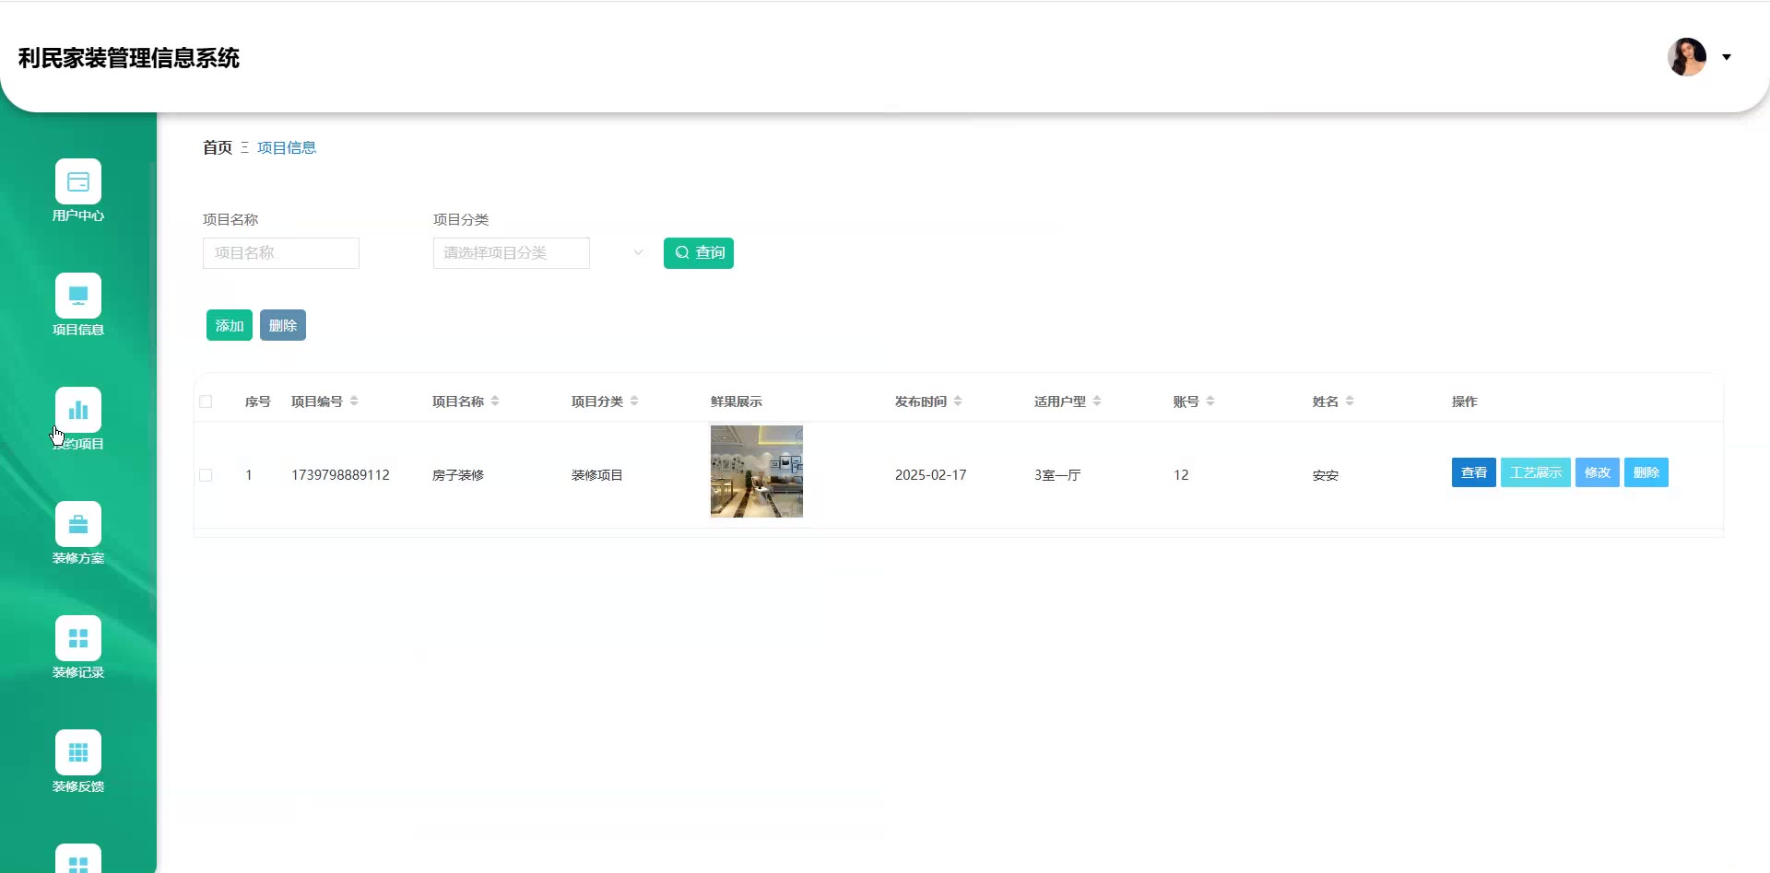Sort the table by 发布时间
Viewport: 1770px width, 873px height.
point(958,401)
